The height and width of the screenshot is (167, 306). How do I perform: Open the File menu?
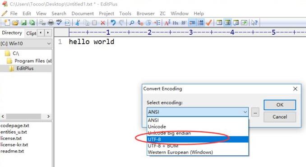coord(14,14)
